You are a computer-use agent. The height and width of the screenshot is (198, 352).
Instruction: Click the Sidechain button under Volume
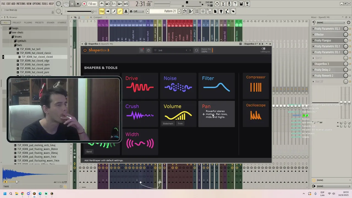(168, 123)
